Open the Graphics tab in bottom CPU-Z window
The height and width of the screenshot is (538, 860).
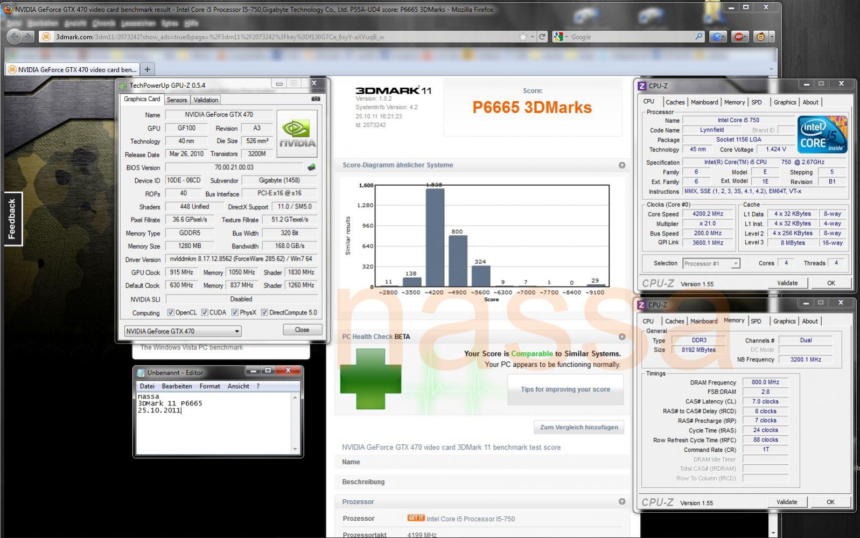pyautogui.click(x=784, y=321)
